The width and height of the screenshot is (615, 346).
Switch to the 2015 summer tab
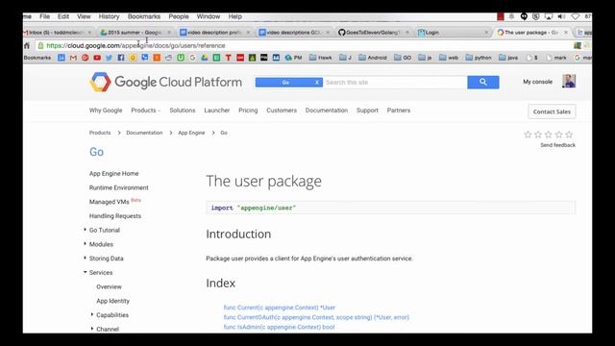pyautogui.click(x=135, y=32)
